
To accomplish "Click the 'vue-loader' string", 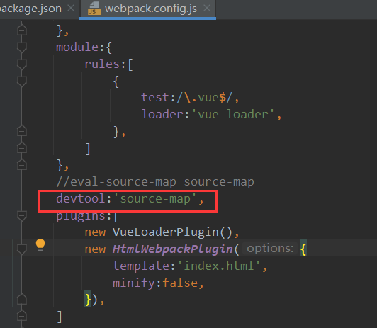I will 233,114.
